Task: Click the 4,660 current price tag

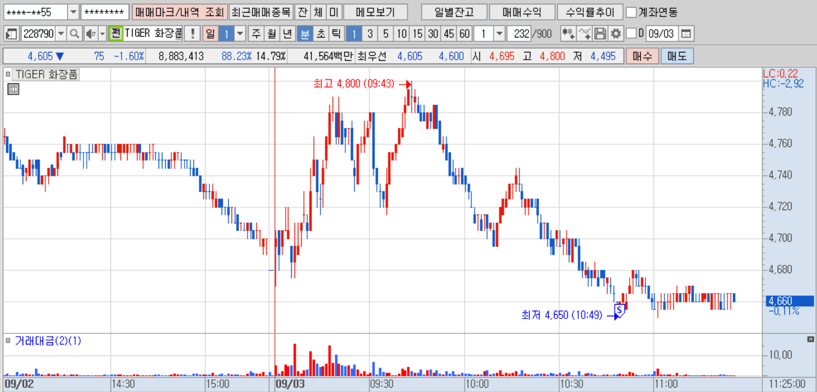Action: [789, 301]
